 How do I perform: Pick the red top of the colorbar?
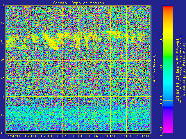click(x=168, y=7)
